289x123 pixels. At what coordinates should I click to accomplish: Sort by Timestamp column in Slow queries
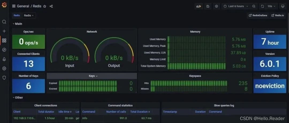[x=170, y=112]
